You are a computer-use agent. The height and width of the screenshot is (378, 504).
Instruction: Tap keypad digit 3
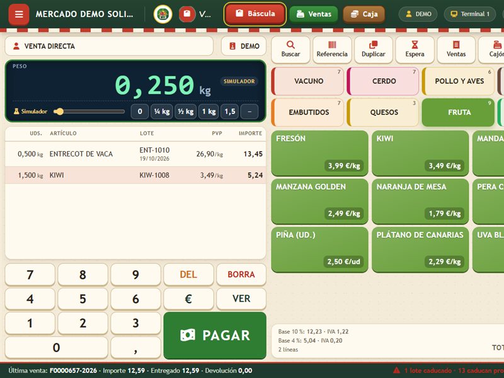point(135,323)
